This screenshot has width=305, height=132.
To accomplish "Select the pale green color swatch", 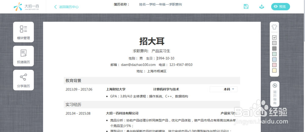I will coord(274,54).
